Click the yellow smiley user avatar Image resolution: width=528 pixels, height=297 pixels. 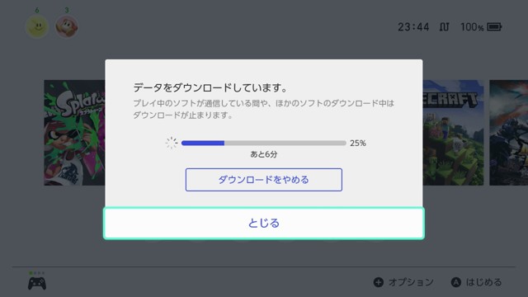click(37, 26)
